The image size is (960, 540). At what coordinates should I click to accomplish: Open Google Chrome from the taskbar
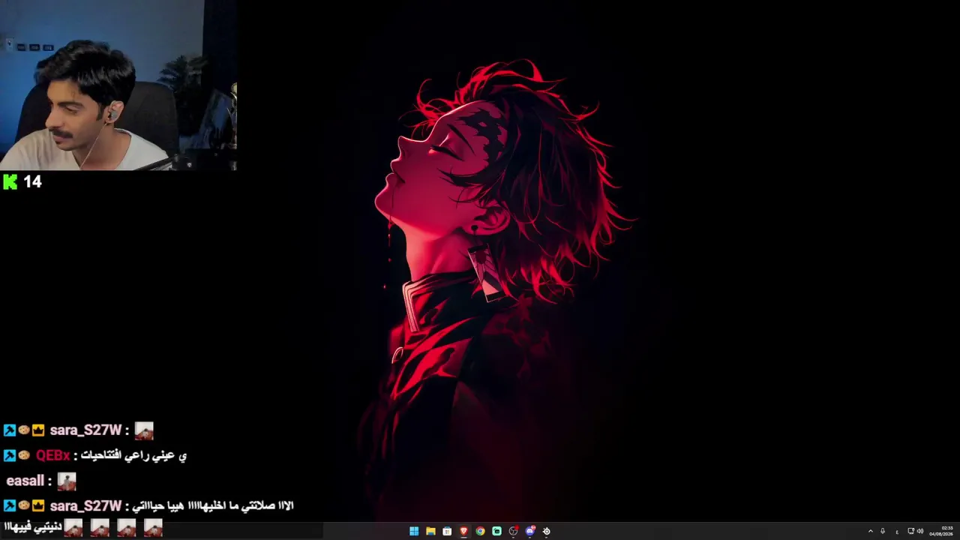(x=480, y=531)
